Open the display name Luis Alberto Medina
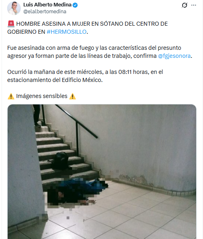The height and width of the screenshot is (239, 203). 47,5
